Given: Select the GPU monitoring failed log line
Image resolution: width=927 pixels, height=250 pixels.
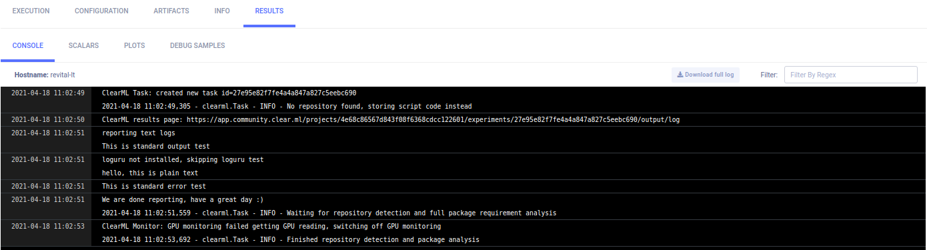Looking at the screenshot, I should pyautogui.click(x=271, y=227).
